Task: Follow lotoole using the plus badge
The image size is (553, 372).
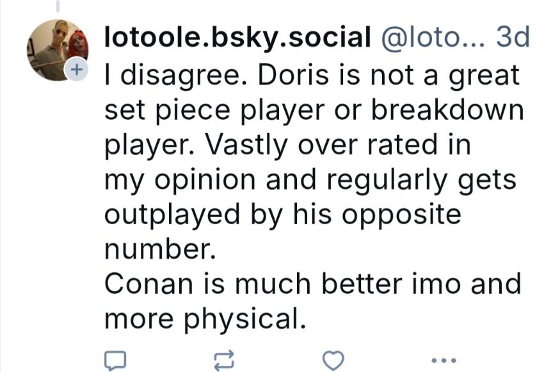Action: pyautogui.click(x=75, y=69)
